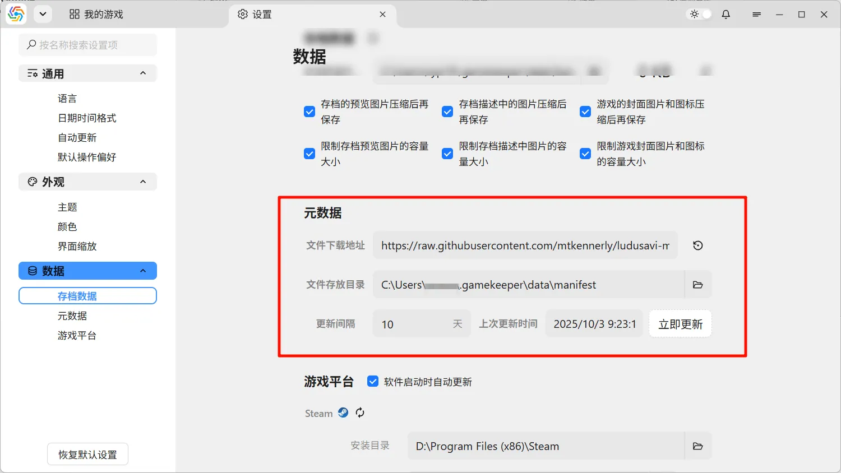
Task: Browse folder for manifest file directory
Action: click(x=698, y=285)
